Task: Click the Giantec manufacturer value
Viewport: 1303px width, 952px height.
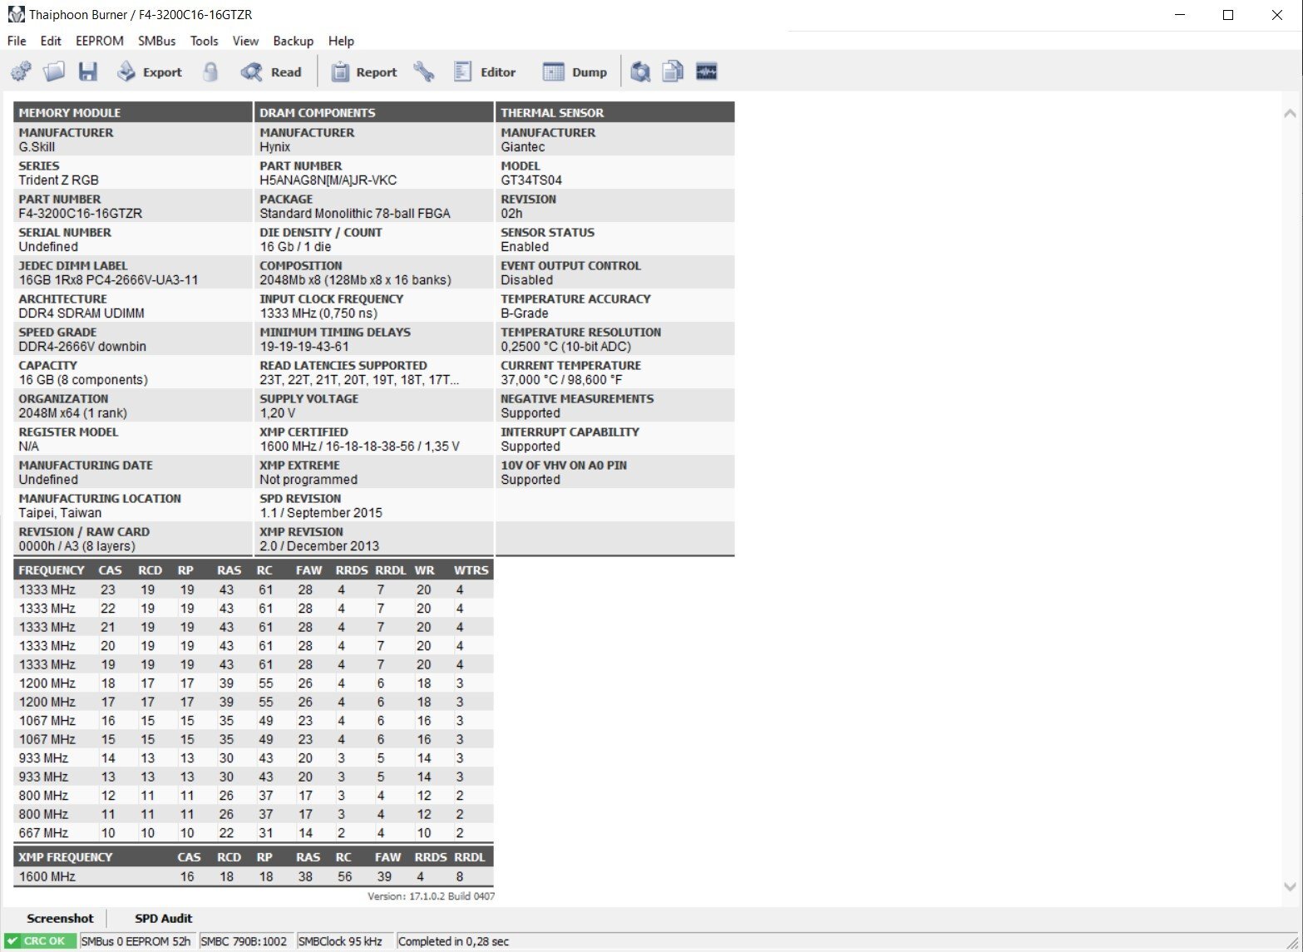Action: (523, 147)
